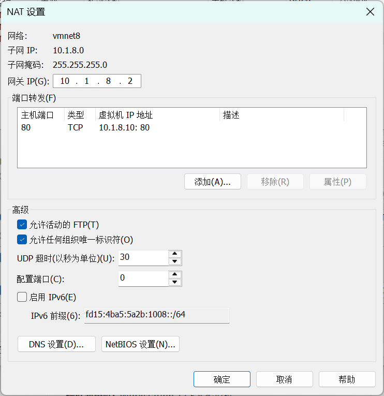Viewport: 384px width, 396px height.
Task: Toggle the 允许活动的 FTP(T) checkbox
Action: pyautogui.click(x=22, y=225)
